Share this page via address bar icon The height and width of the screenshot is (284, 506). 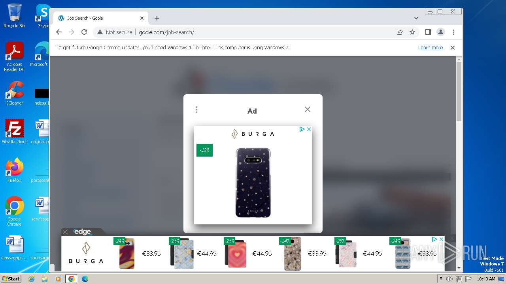point(400,32)
